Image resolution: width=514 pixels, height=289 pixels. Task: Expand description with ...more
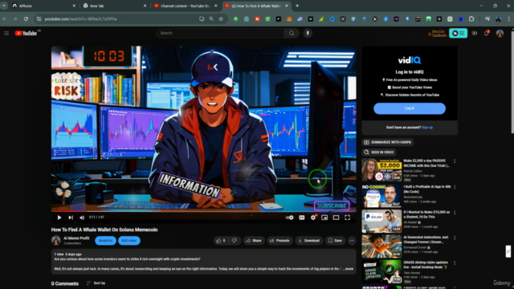(x=349, y=269)
